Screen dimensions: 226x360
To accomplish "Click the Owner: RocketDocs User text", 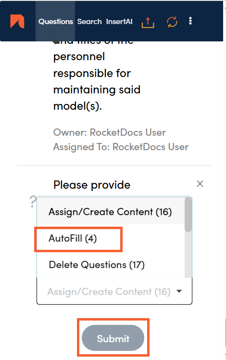I will point(110,132).
